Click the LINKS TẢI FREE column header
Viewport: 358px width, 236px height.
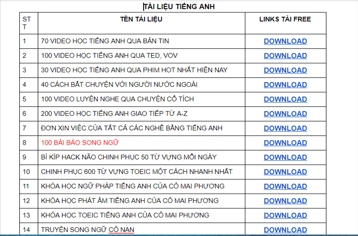click(285, 19)
